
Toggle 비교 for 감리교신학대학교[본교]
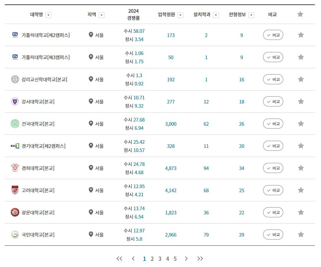coord(273,79)
